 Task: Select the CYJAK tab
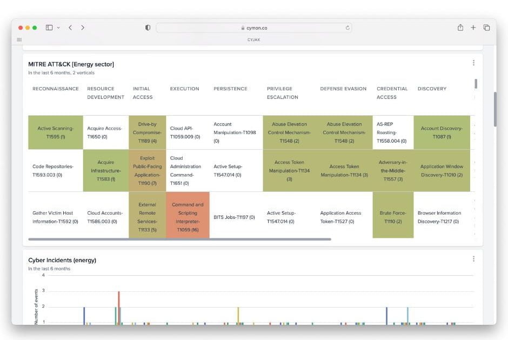click(254, 39)
